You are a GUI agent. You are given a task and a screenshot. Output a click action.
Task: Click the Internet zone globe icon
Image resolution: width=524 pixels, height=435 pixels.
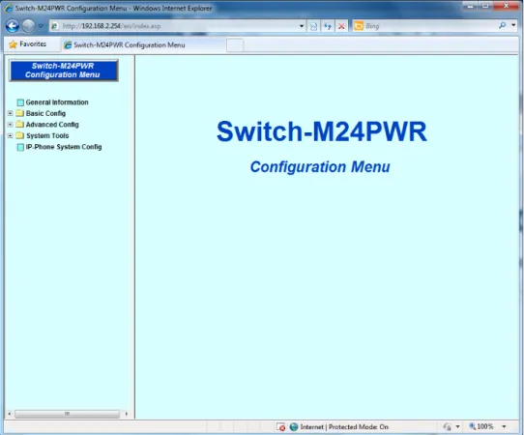(x=294, y=426)
